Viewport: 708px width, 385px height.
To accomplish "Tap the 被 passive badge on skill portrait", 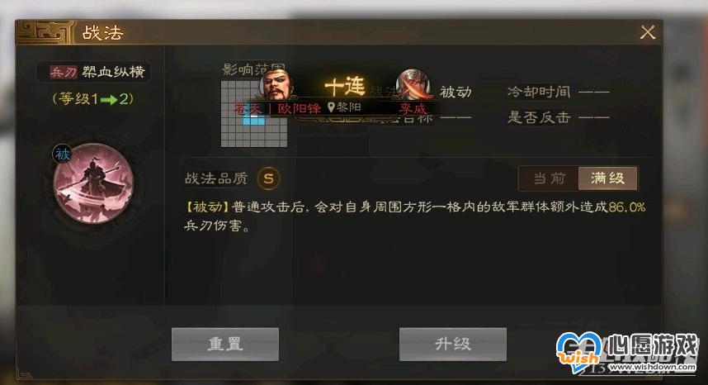I will 63,154.
